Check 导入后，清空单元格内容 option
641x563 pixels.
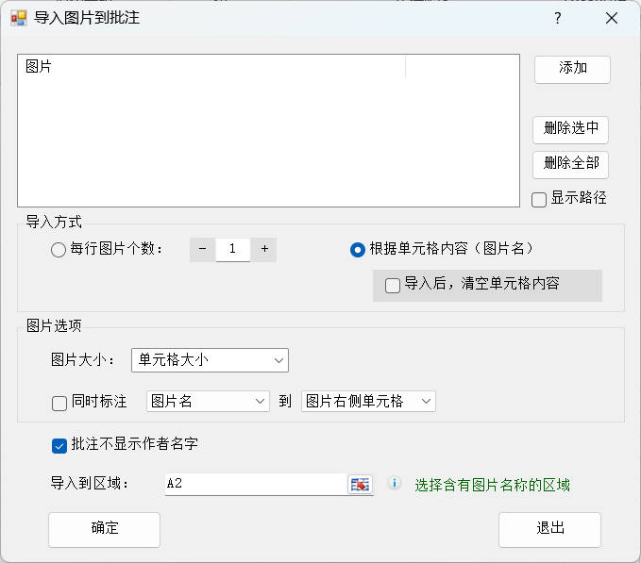coord(393,286)
